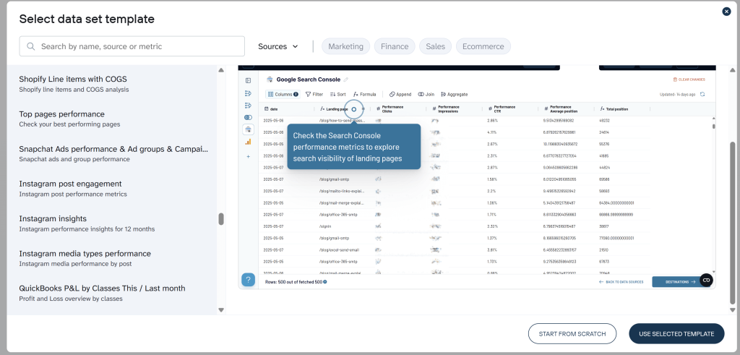Close the template selection dialog
The height and width of the screenshot is (355, 740).
[726, 11]
